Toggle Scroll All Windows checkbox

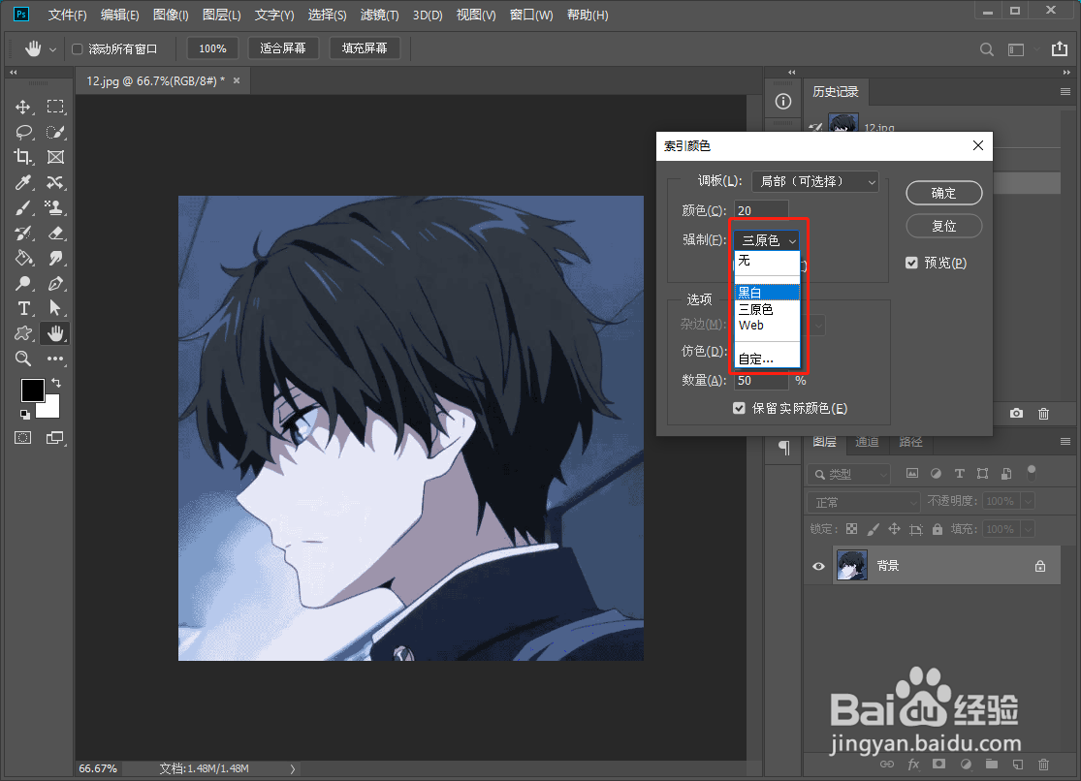78,49
